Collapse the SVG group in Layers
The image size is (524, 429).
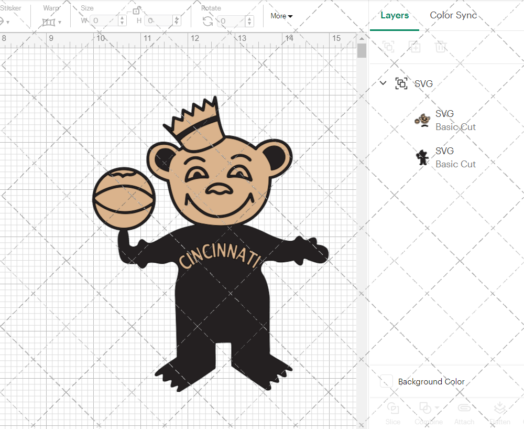point(383,83)
